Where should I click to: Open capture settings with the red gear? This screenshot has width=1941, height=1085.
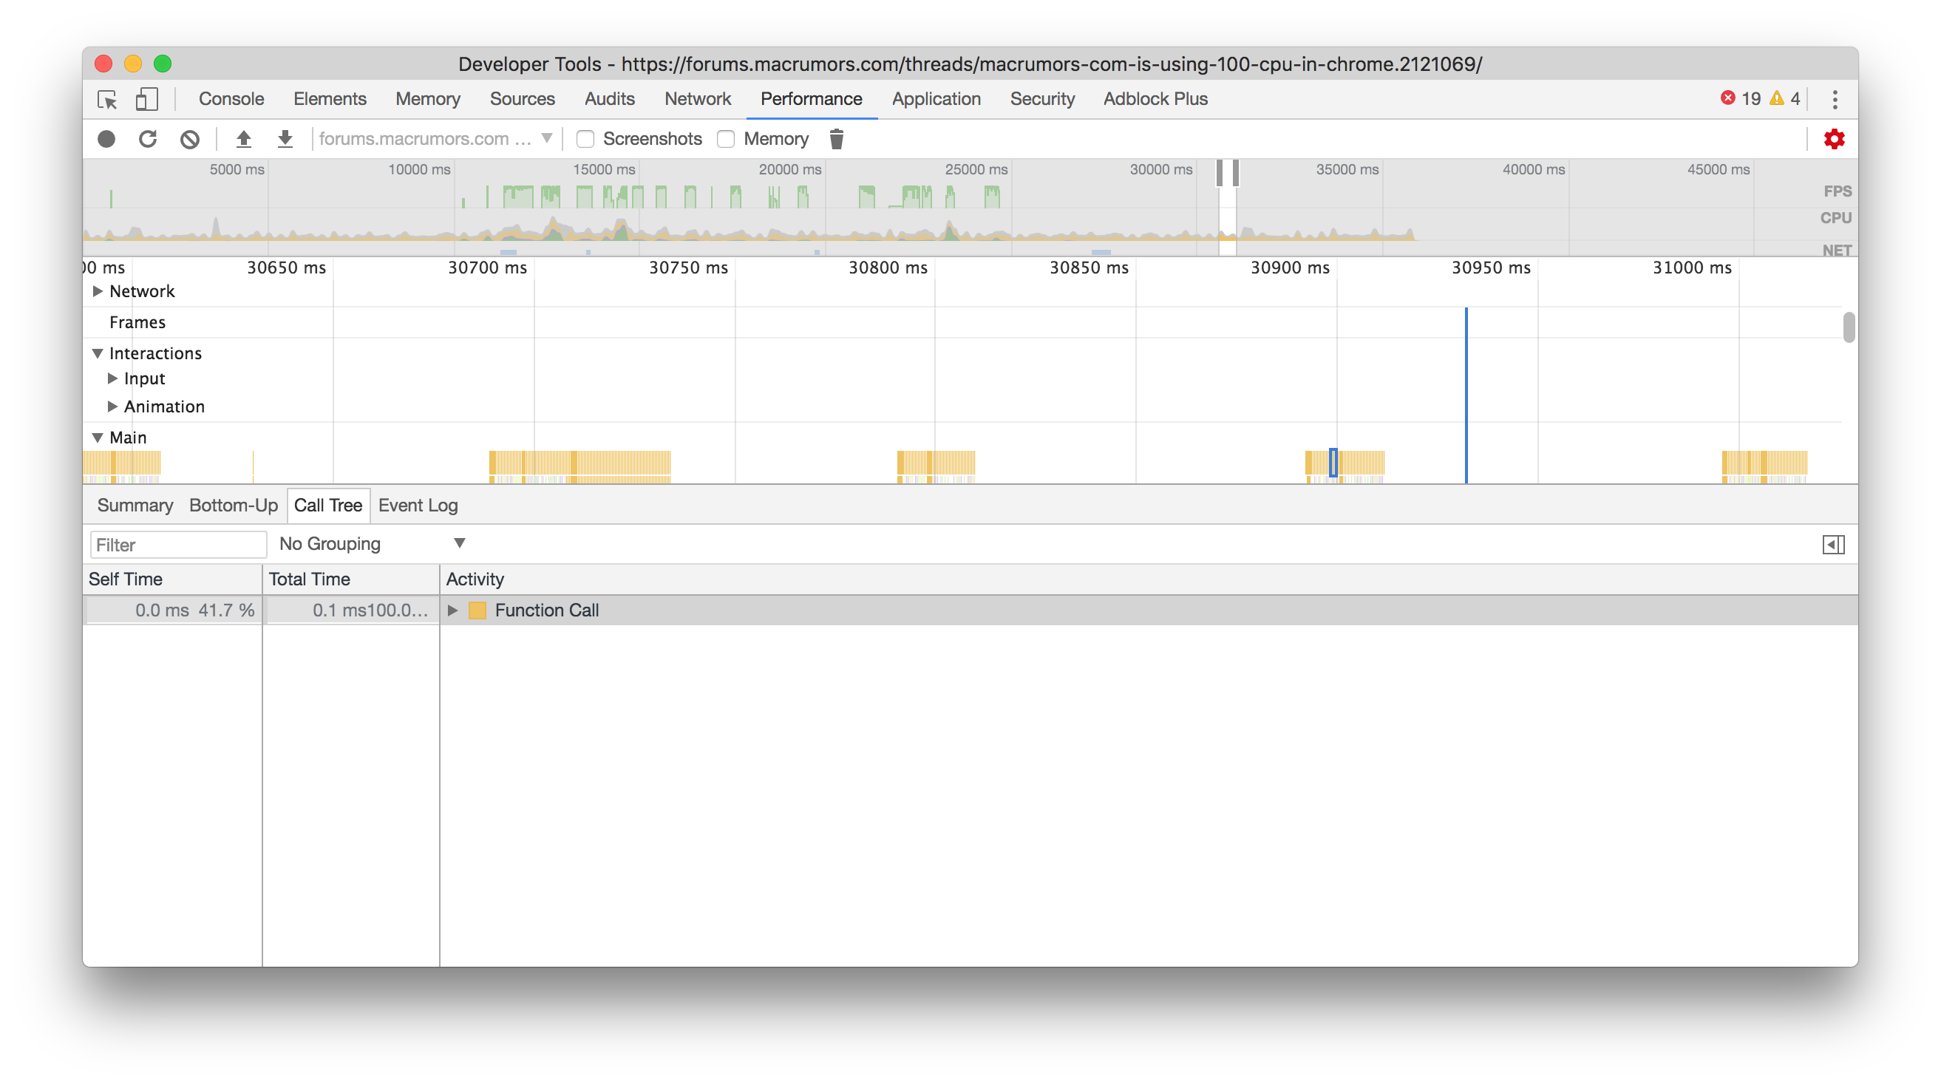pos(1833,139)
